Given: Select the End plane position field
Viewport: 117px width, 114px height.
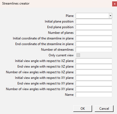Looking at the screenshot, I should point(94,27).
